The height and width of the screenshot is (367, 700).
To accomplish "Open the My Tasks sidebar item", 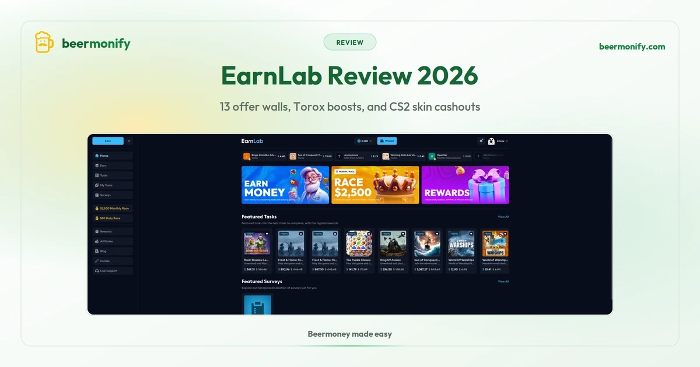I will coord(113,185).
